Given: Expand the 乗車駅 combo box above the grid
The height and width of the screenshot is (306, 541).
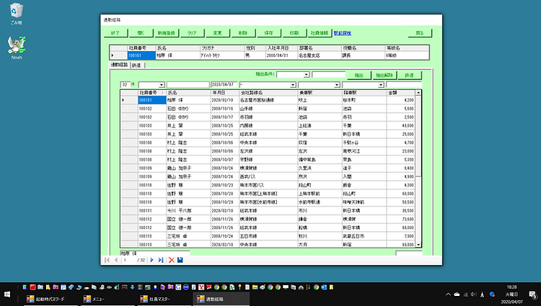Looking at the screenshot, I should point(337,85).
